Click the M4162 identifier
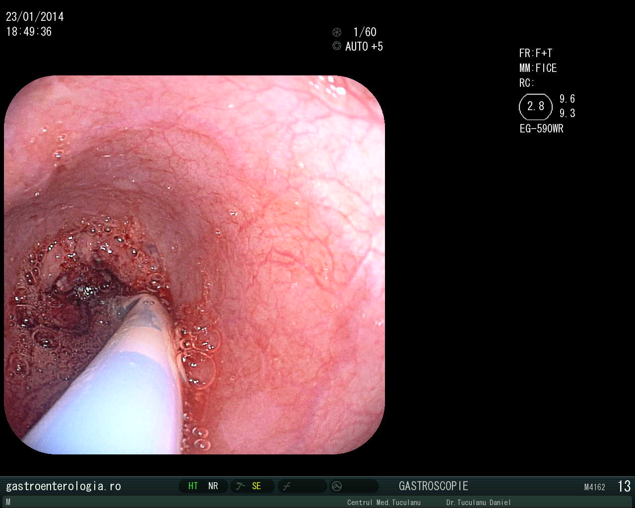Viewport: 635px width, 508px height. point(595,487)
